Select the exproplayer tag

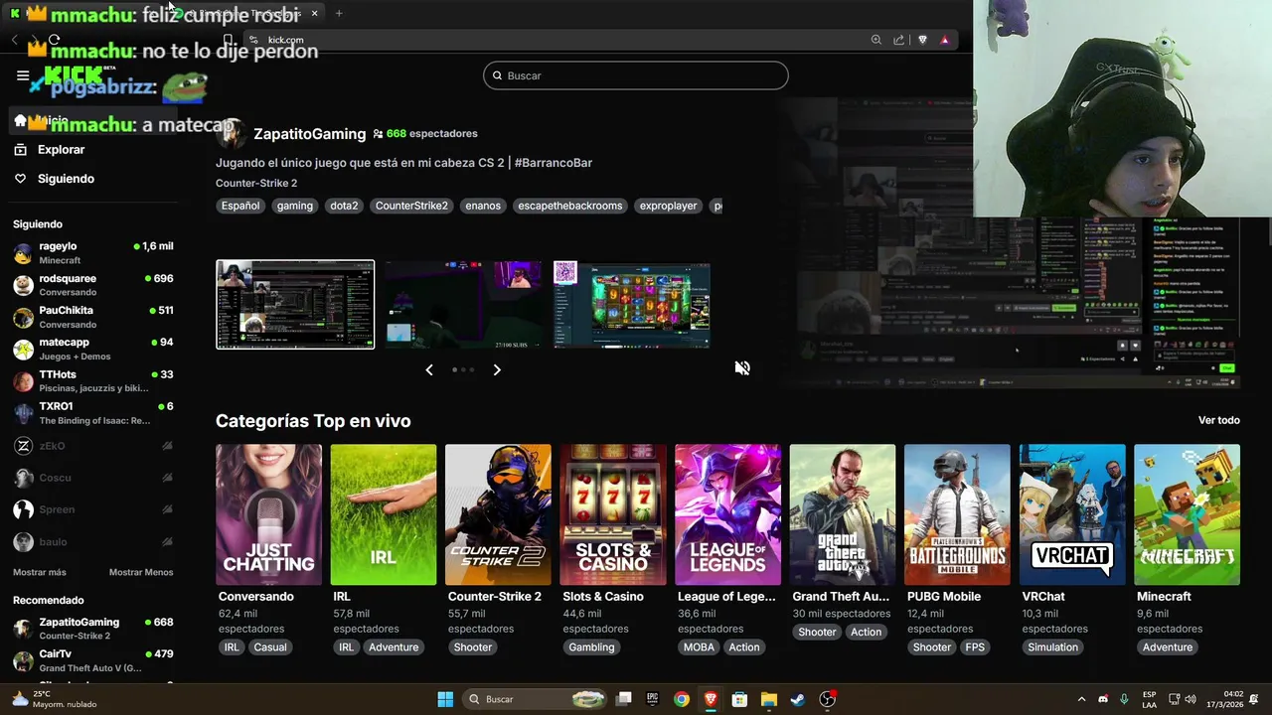coord(669,206)
